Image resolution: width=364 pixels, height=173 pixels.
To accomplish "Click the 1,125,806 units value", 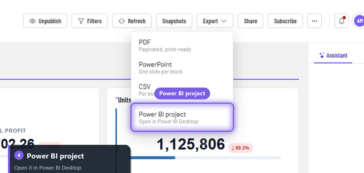I will pos(191,144).
